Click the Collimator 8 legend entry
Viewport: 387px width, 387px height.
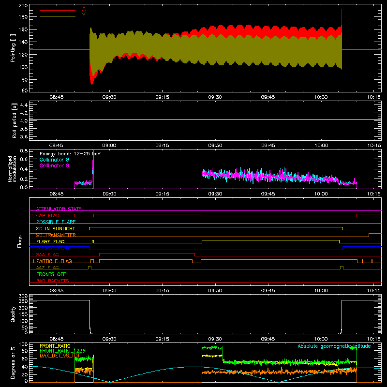(x=54, y=160)
